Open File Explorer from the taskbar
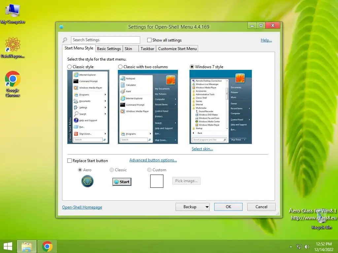The width and height of the screenshot is (338, 253). [27, 246]
